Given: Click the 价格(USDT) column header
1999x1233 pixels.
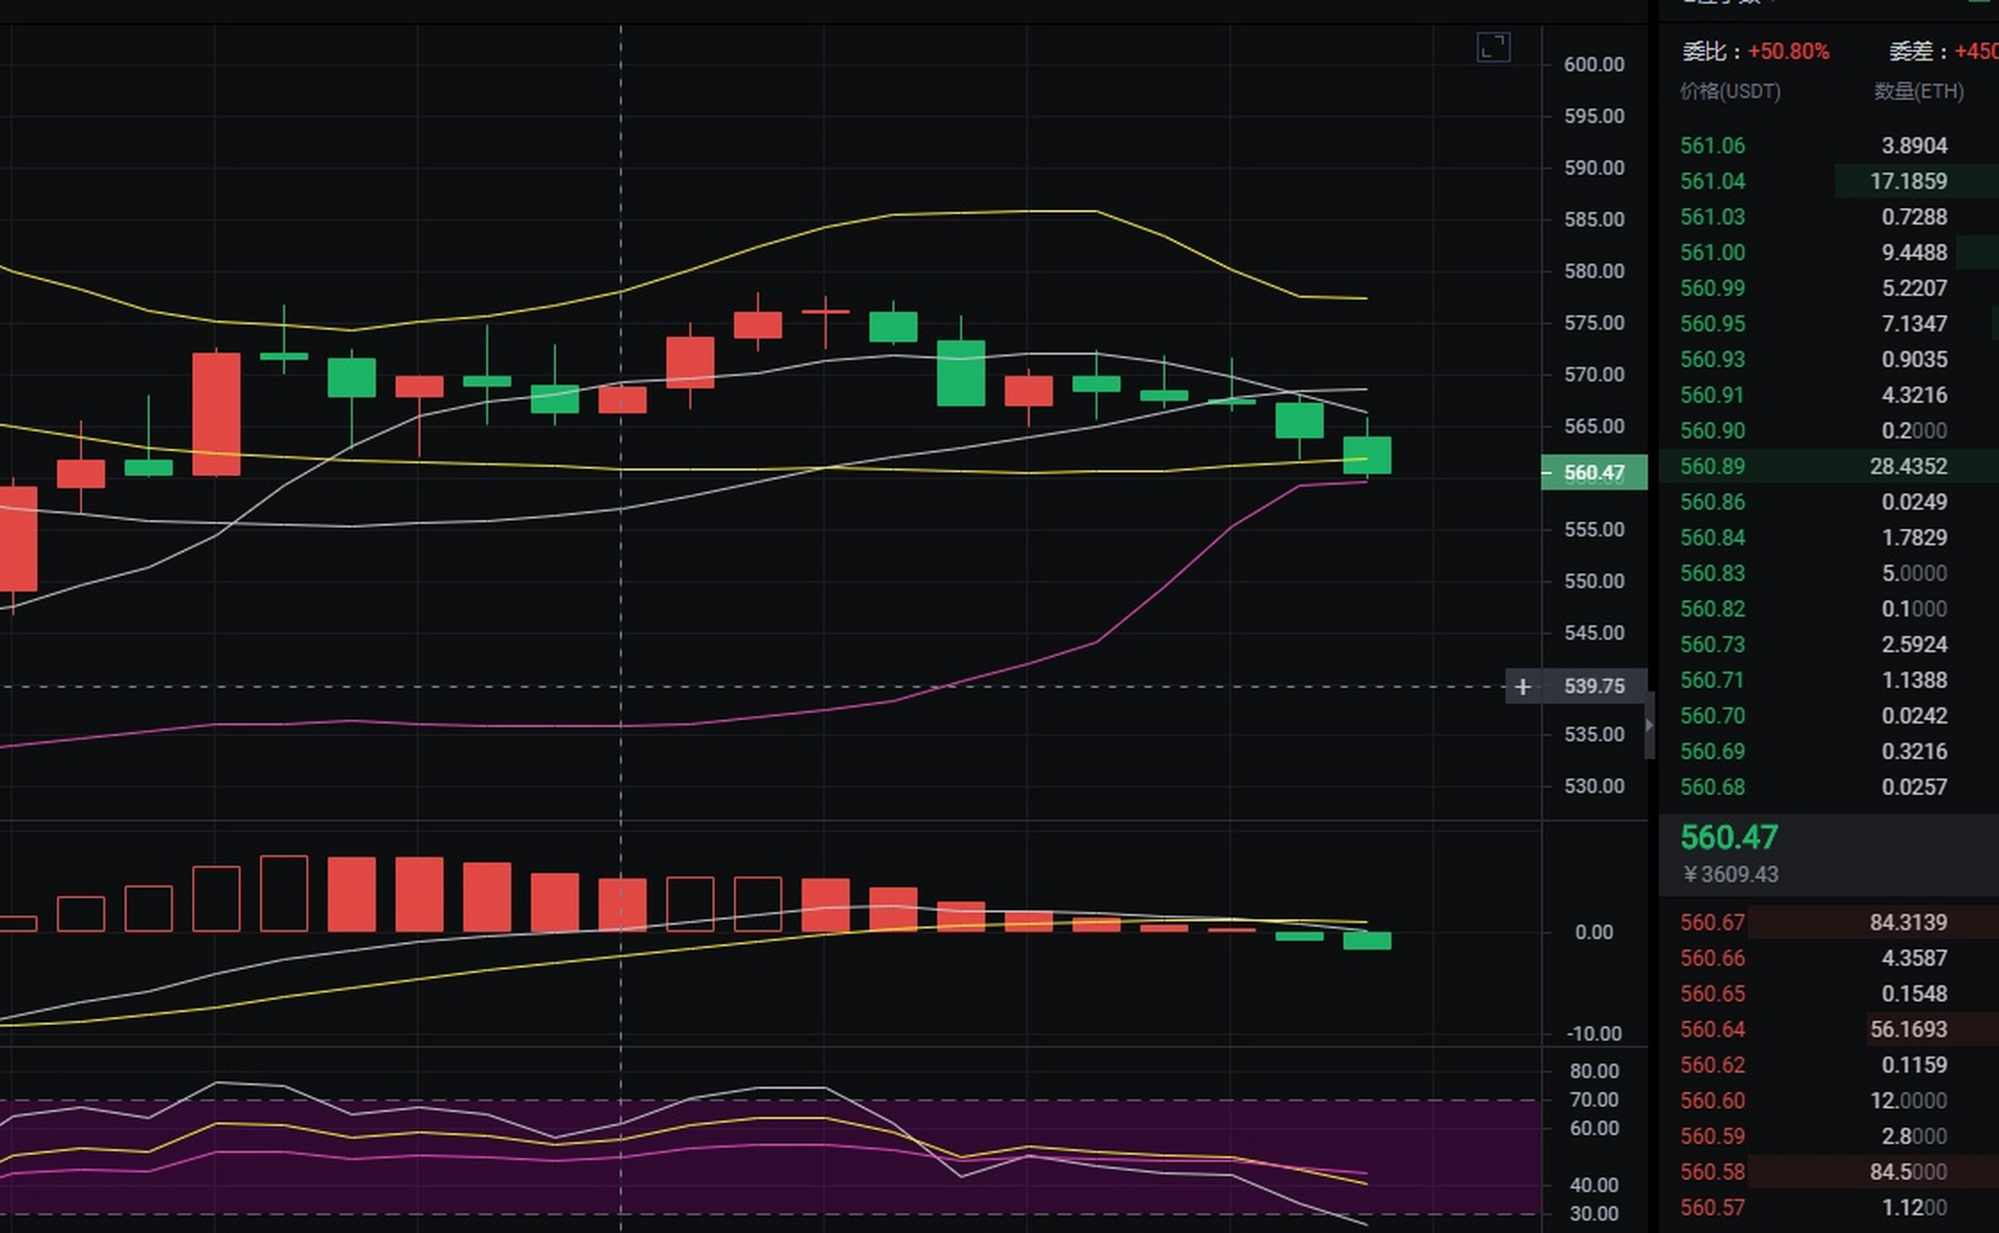Looking at the screenshot, I should point(1730,92).
